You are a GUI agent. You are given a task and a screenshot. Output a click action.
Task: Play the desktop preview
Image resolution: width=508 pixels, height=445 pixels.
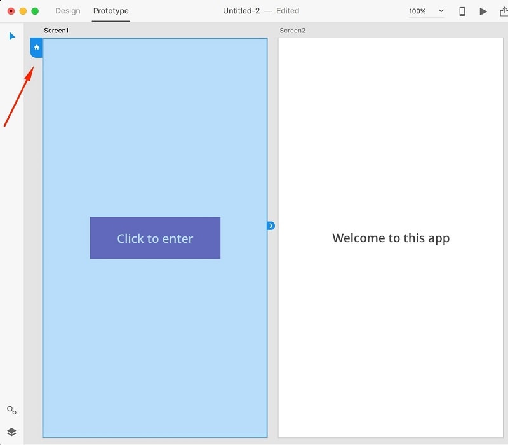(483, 11)
